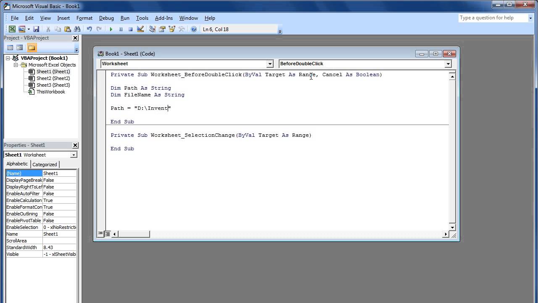The height and width of the screenshot is (303, 538).
Task: Open the Worksheet object dropdown
Action: click(x=270, y=64)
